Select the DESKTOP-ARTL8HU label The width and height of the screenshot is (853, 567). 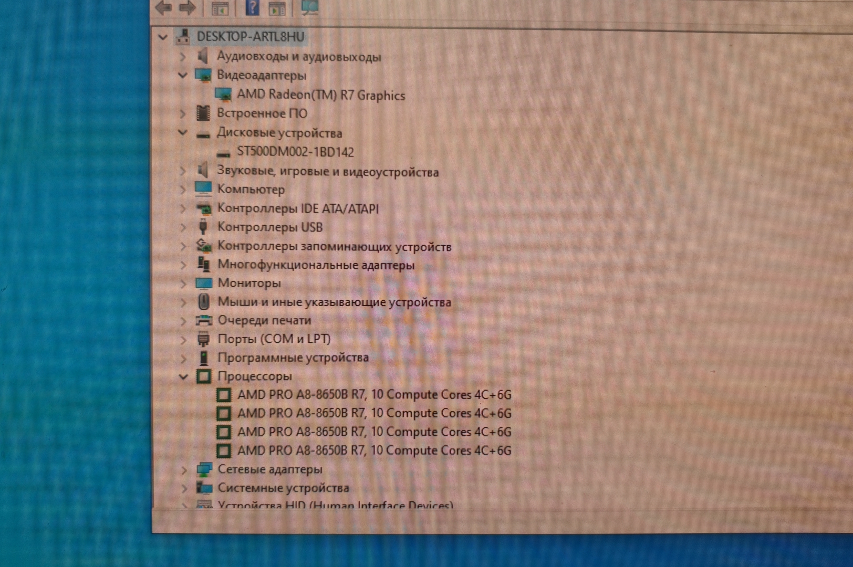click(x=251, y=36)
